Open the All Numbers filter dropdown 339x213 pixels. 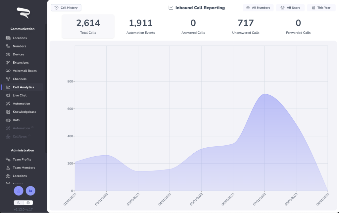pyautogui.click(x=258, y=8)
